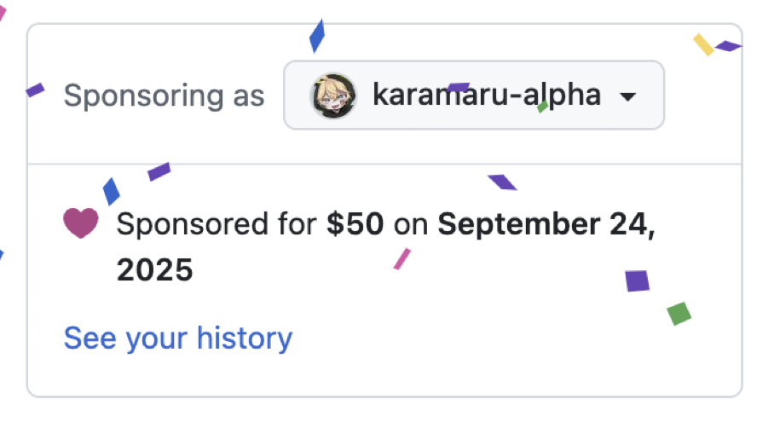This screenshot has width=774, height=428.
Task: Click the karamaru-alpha avatar image
Action: tap(333, 95)
